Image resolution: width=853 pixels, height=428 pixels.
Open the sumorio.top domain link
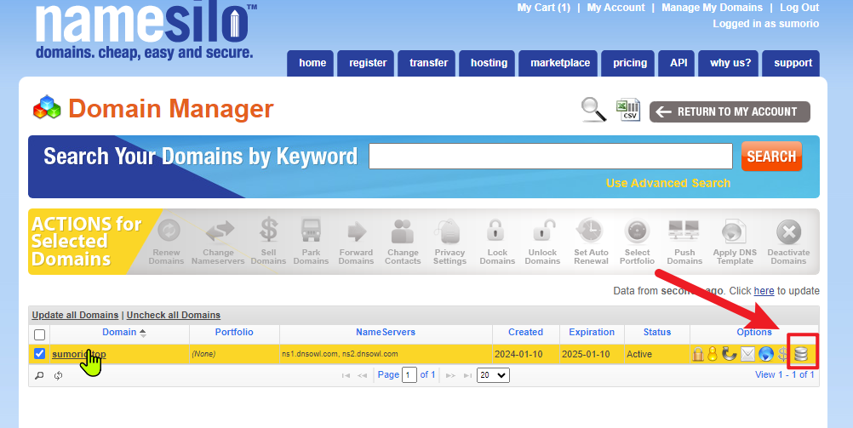click(79, 354)
